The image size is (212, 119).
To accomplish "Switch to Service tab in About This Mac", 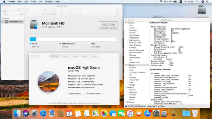I will [x=94, y=56].
